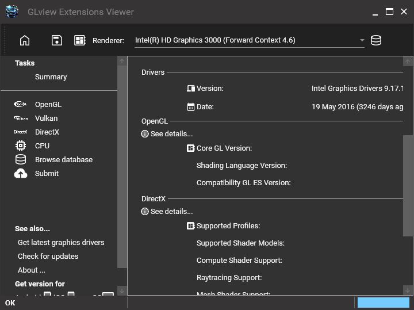
Task: Open the About ... link
Action: click(32, 270)
